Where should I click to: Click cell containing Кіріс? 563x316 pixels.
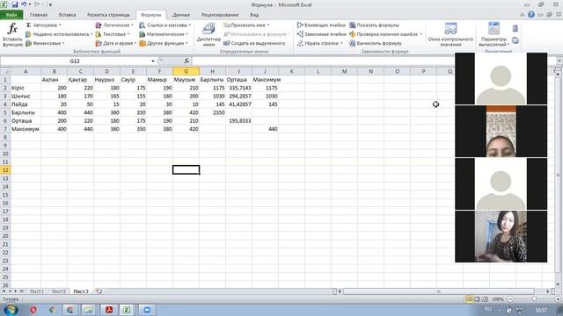click(x=26, y=88)
